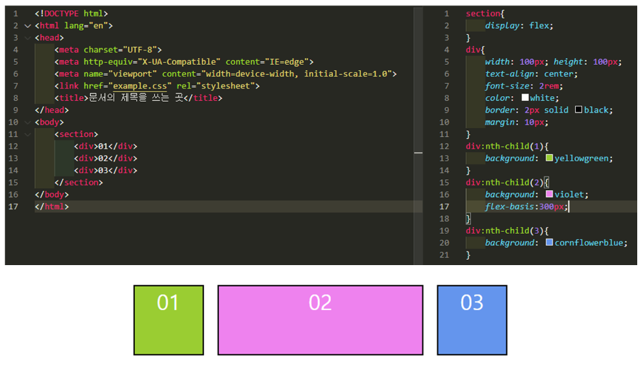Open the yellowgreen color swatch picker

tap(549, 157)
